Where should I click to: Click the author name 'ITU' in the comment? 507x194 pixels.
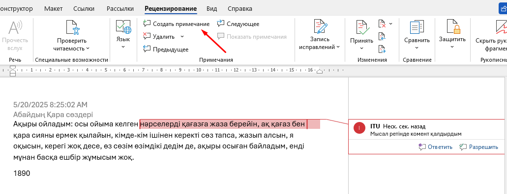click(375, 126)
